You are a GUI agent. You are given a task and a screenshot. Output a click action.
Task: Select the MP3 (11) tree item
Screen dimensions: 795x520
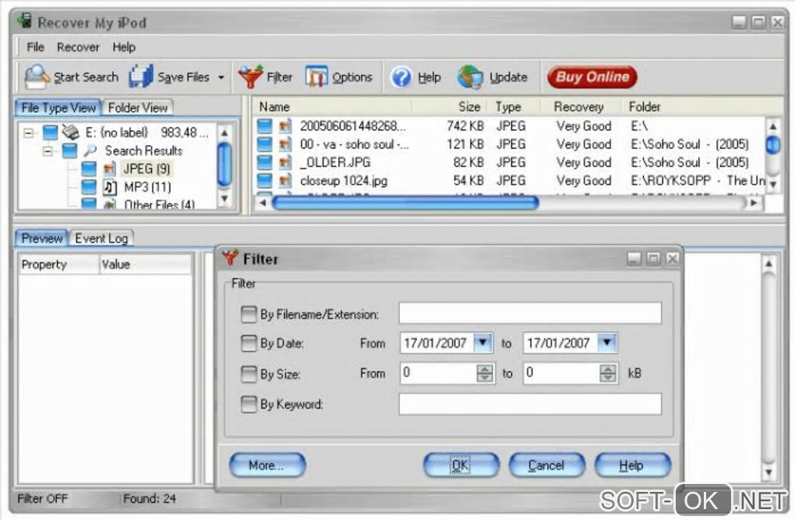[147, 187]
